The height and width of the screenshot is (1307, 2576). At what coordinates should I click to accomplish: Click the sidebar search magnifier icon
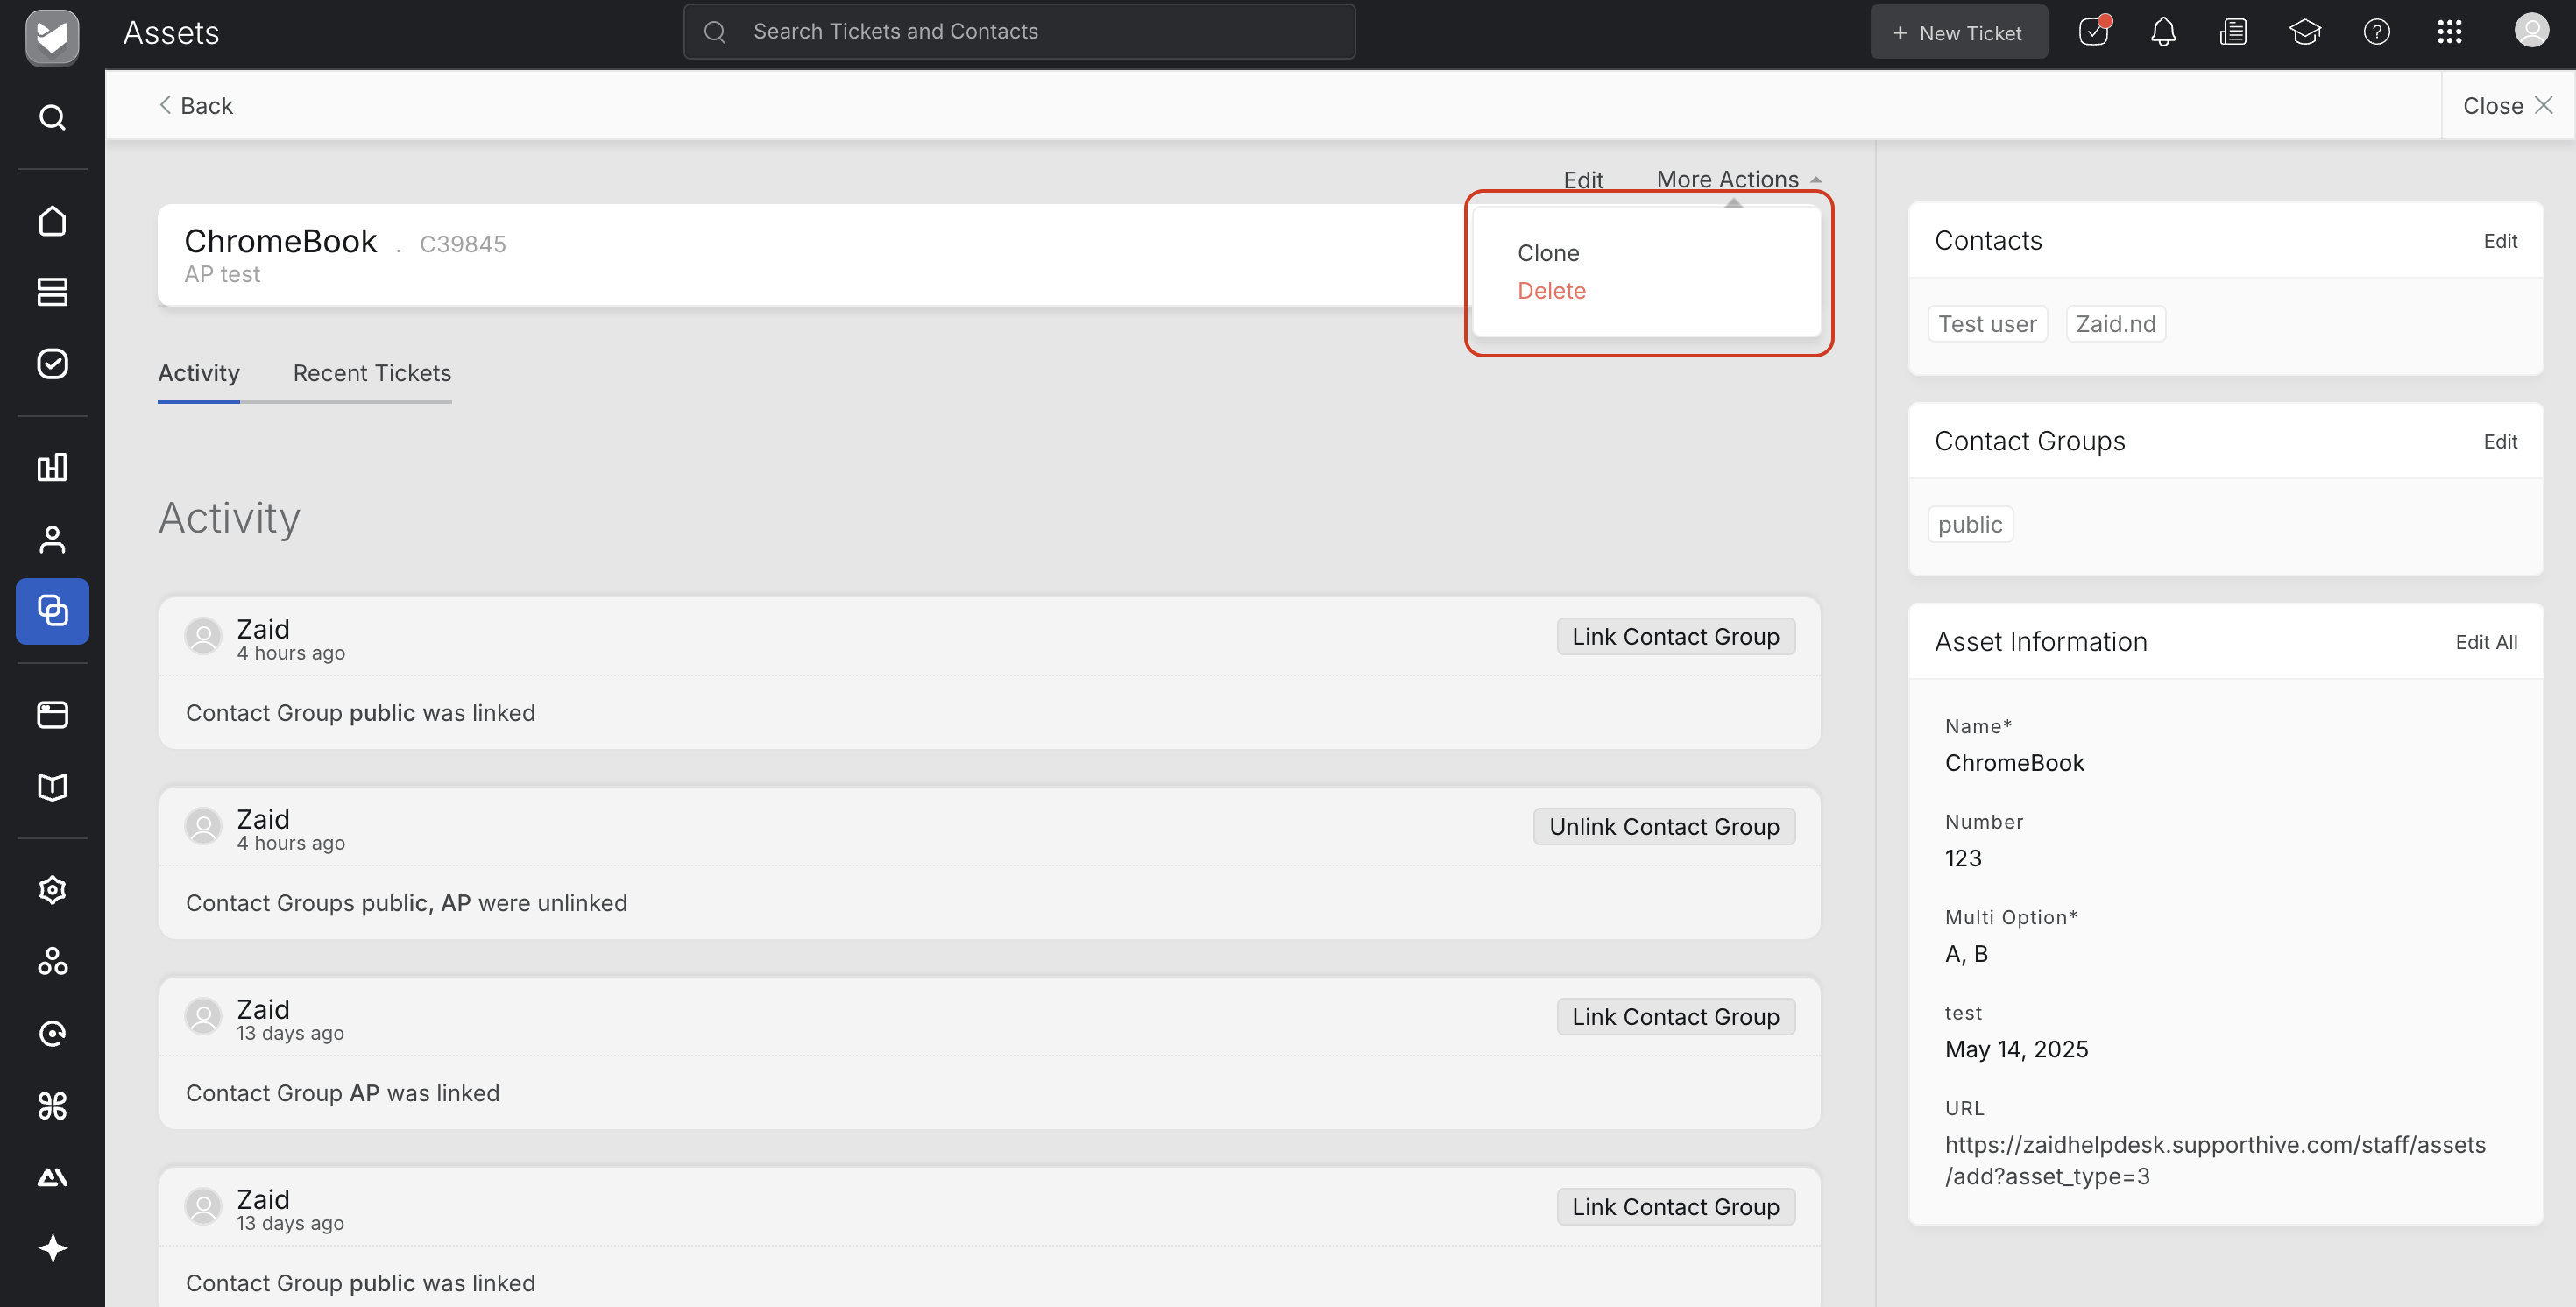[x=52, y=118]
